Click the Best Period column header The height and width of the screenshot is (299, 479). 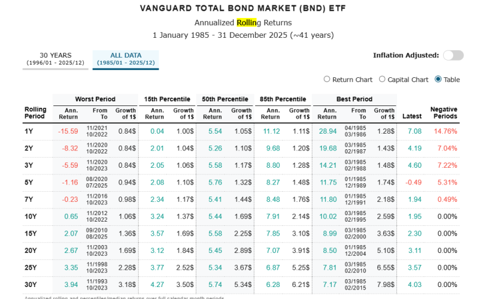click(354, 99)
